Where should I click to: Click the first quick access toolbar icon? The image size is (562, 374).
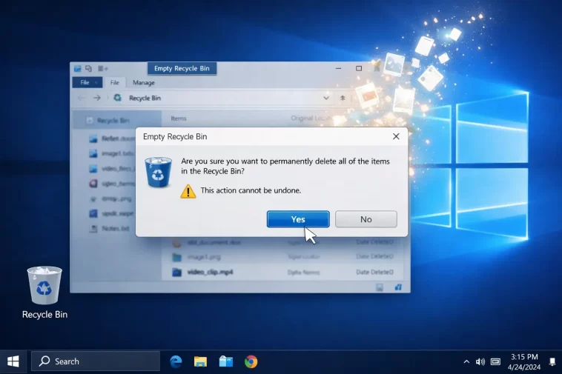tap(77, 68)
